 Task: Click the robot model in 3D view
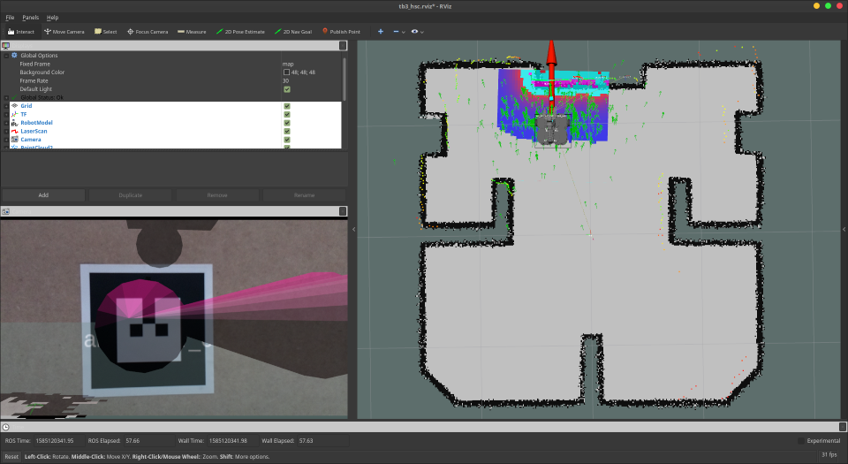pos(553,130)
